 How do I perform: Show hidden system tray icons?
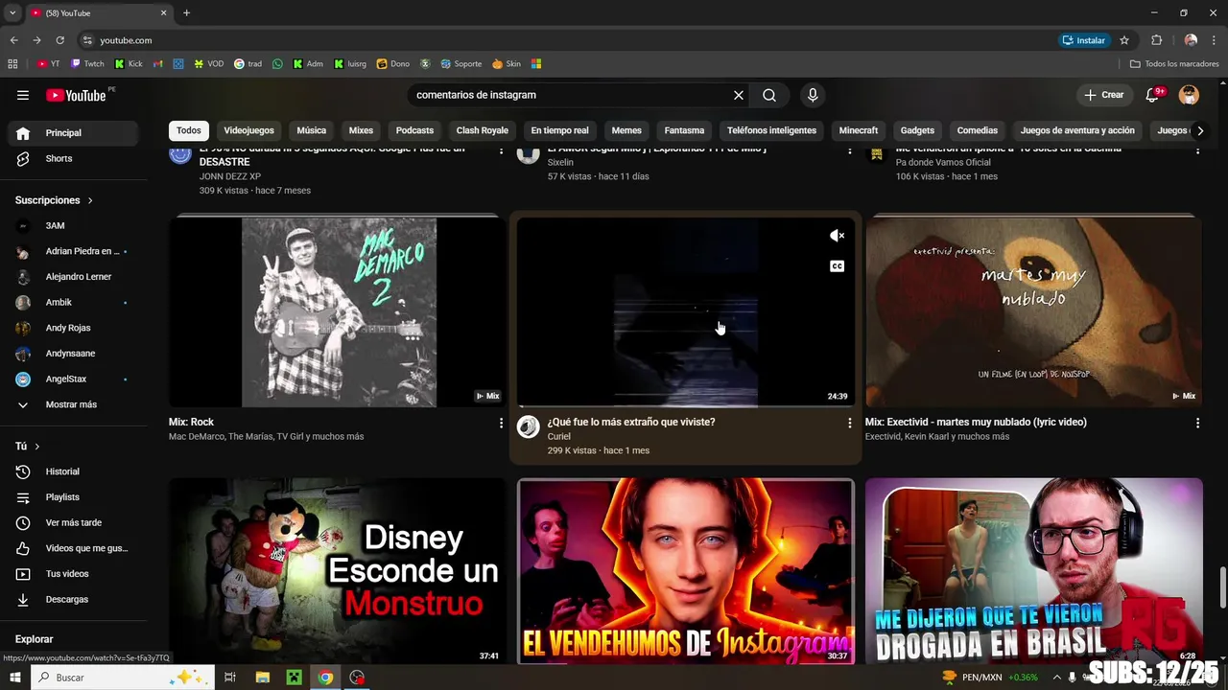click(x=1056, y=678)
